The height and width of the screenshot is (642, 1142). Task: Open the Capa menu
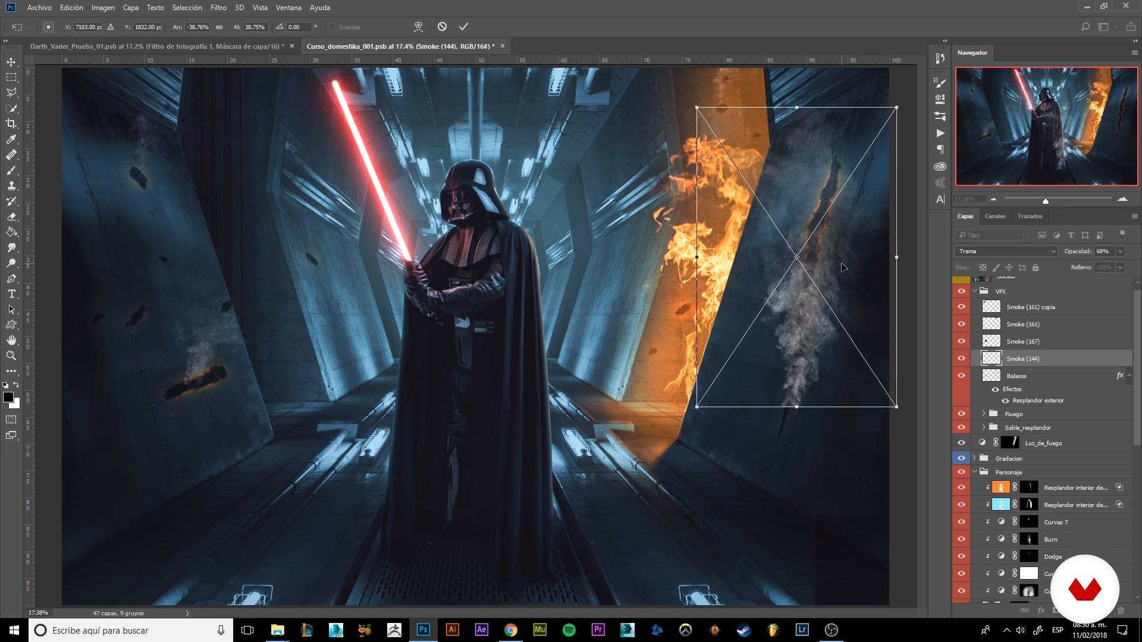130,8
